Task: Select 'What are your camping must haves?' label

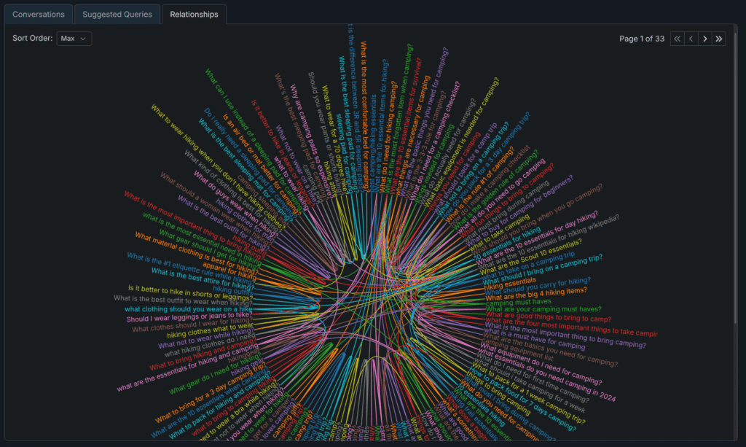Action: [x=543, y=309]
